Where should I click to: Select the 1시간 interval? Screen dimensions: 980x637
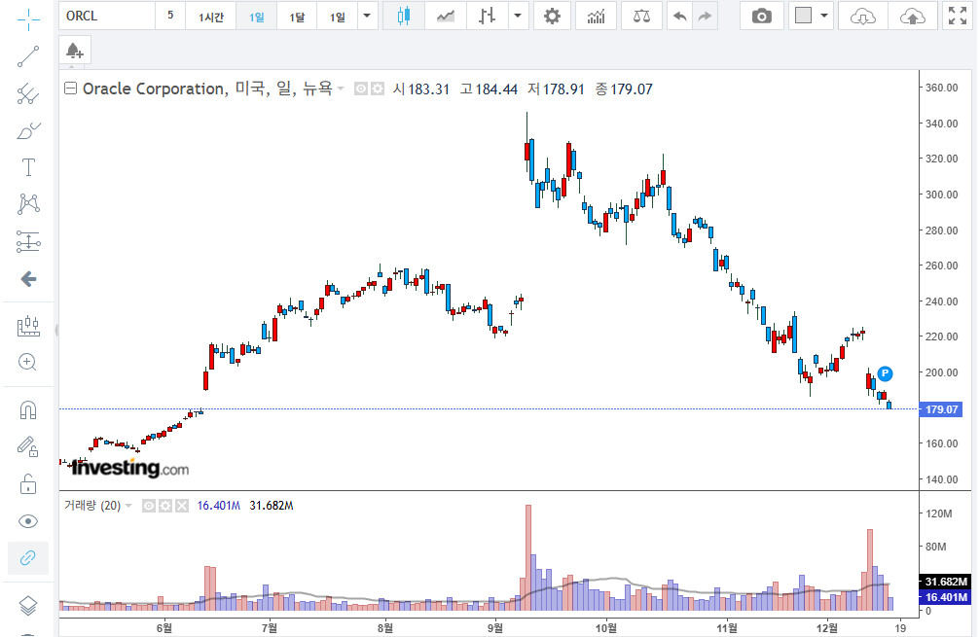(x=210, y=16)
